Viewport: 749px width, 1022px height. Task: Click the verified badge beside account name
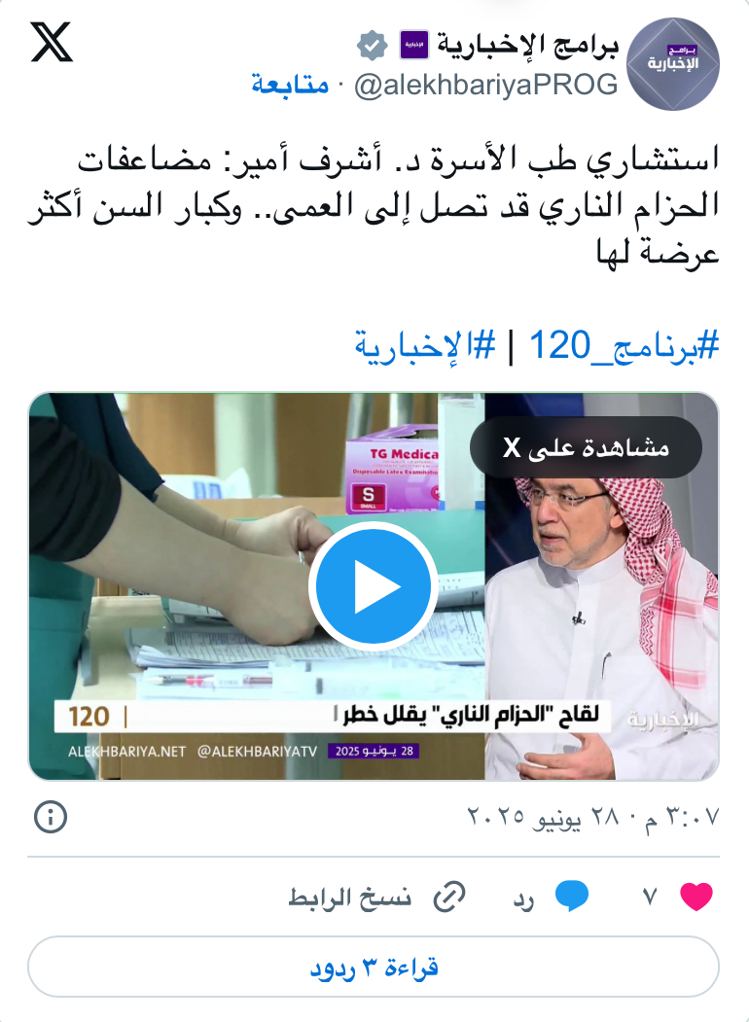(373, 46)
